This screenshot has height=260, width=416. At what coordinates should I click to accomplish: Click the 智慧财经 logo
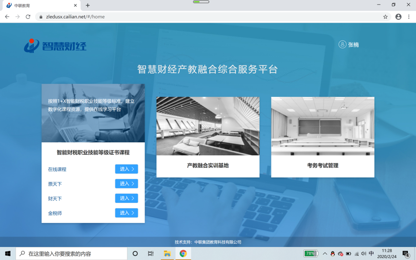(x=55, y=46)
